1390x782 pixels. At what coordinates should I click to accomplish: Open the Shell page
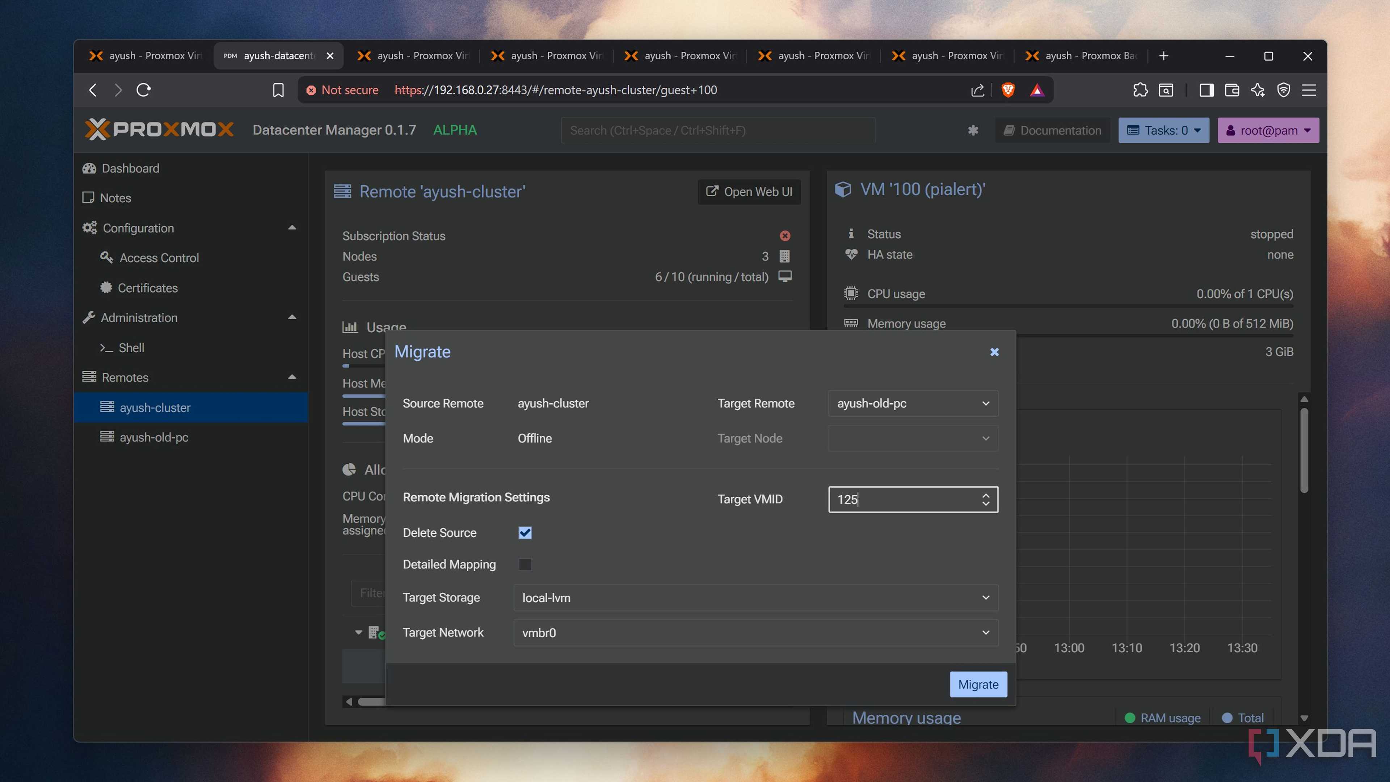[x=191, y=348]
